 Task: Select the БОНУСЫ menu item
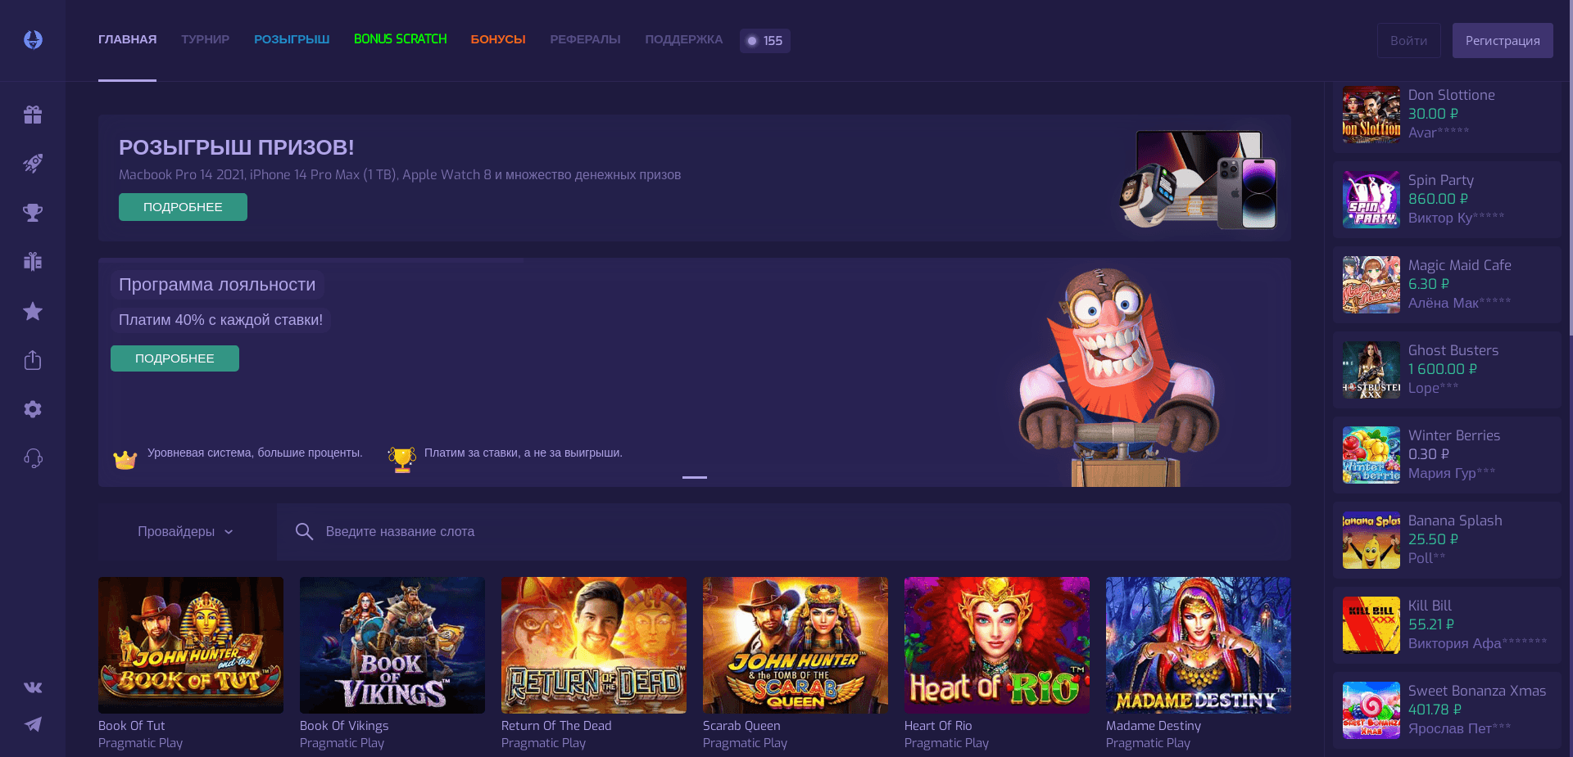tap(497, 39)
